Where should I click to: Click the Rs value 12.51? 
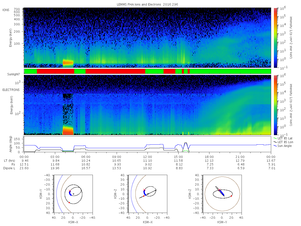click(x=24, y=164)
